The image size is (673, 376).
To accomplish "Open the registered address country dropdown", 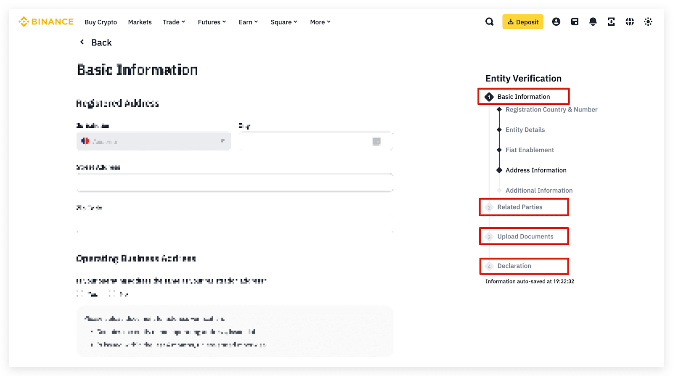I will [154, 141].
